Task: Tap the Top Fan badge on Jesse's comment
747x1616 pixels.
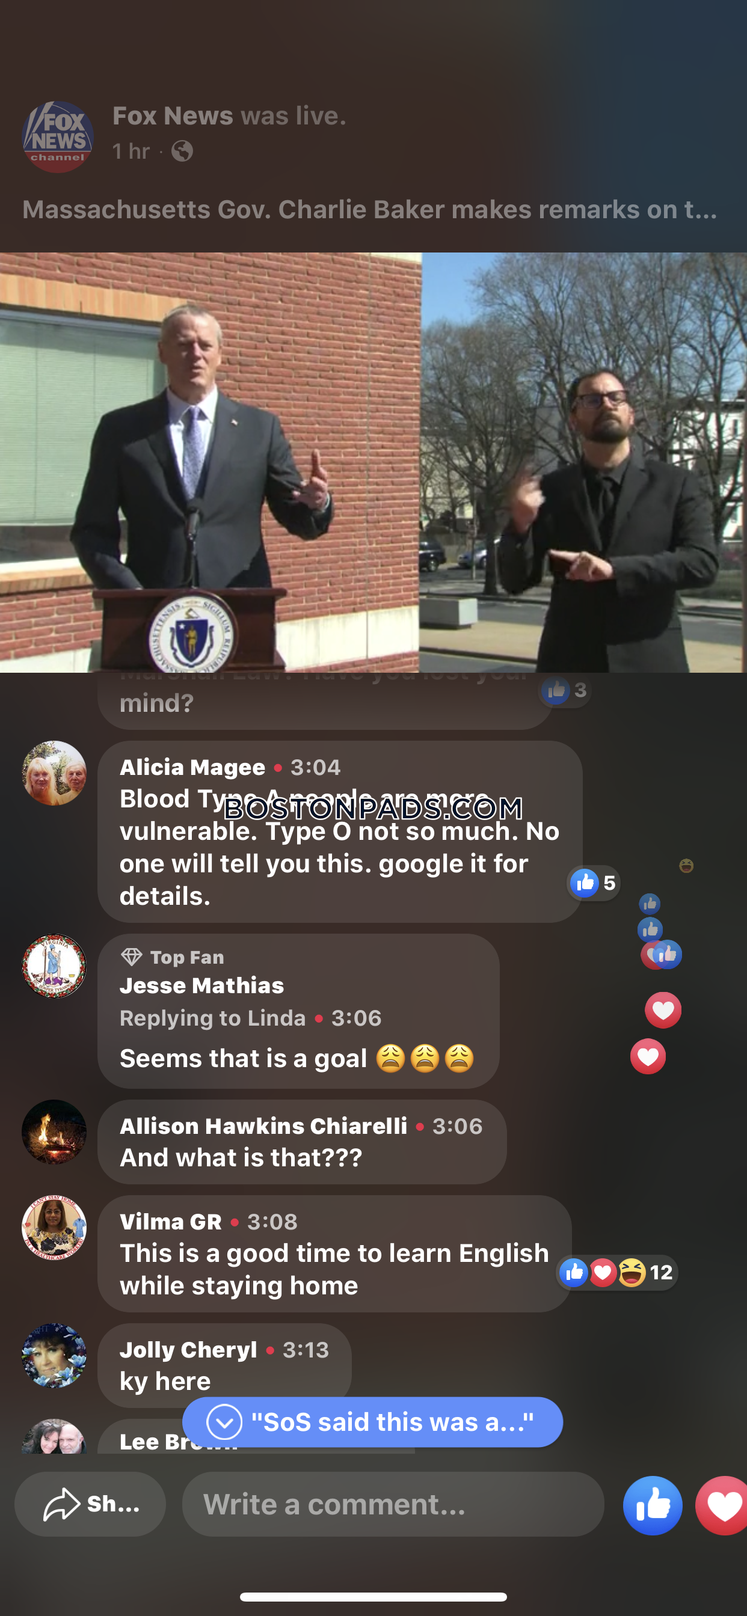Action: pyautogui.click(x=172, y=956)
